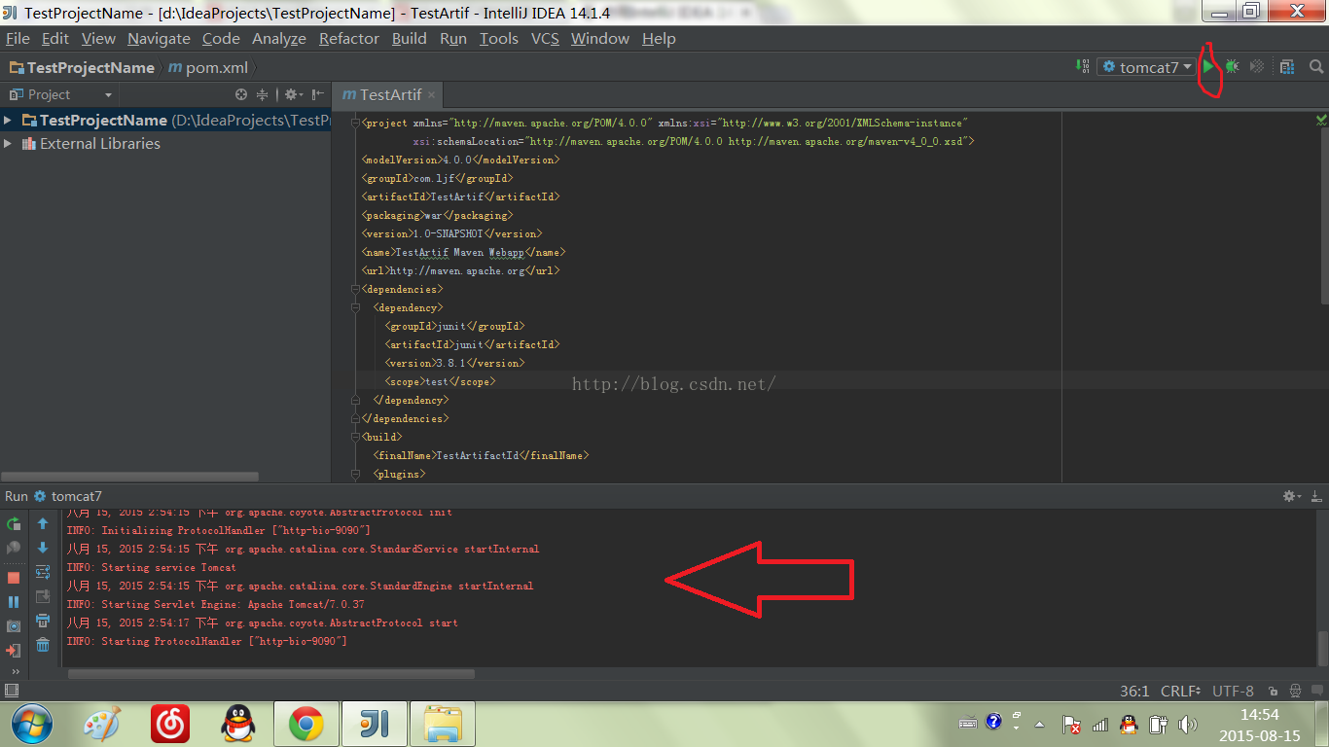The image size is (1329, 747).
Task: Start debugging with the green bug icon
Action: click(x=1232, y=67)
